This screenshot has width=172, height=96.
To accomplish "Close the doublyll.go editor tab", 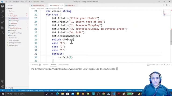I will (x=62, y=5).
